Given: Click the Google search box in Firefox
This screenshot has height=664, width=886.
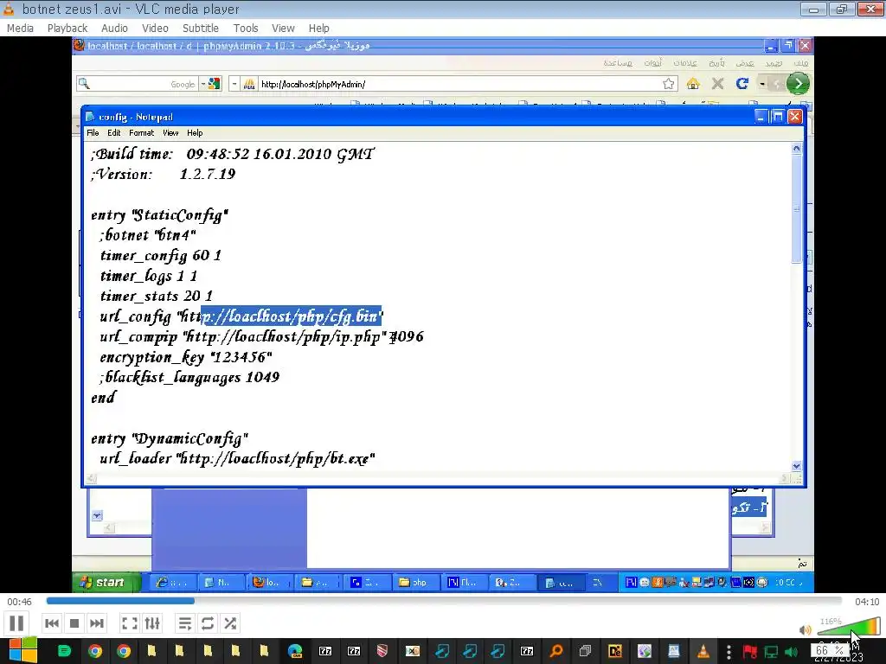Looking at the screenshot, I should coord(138,84).
